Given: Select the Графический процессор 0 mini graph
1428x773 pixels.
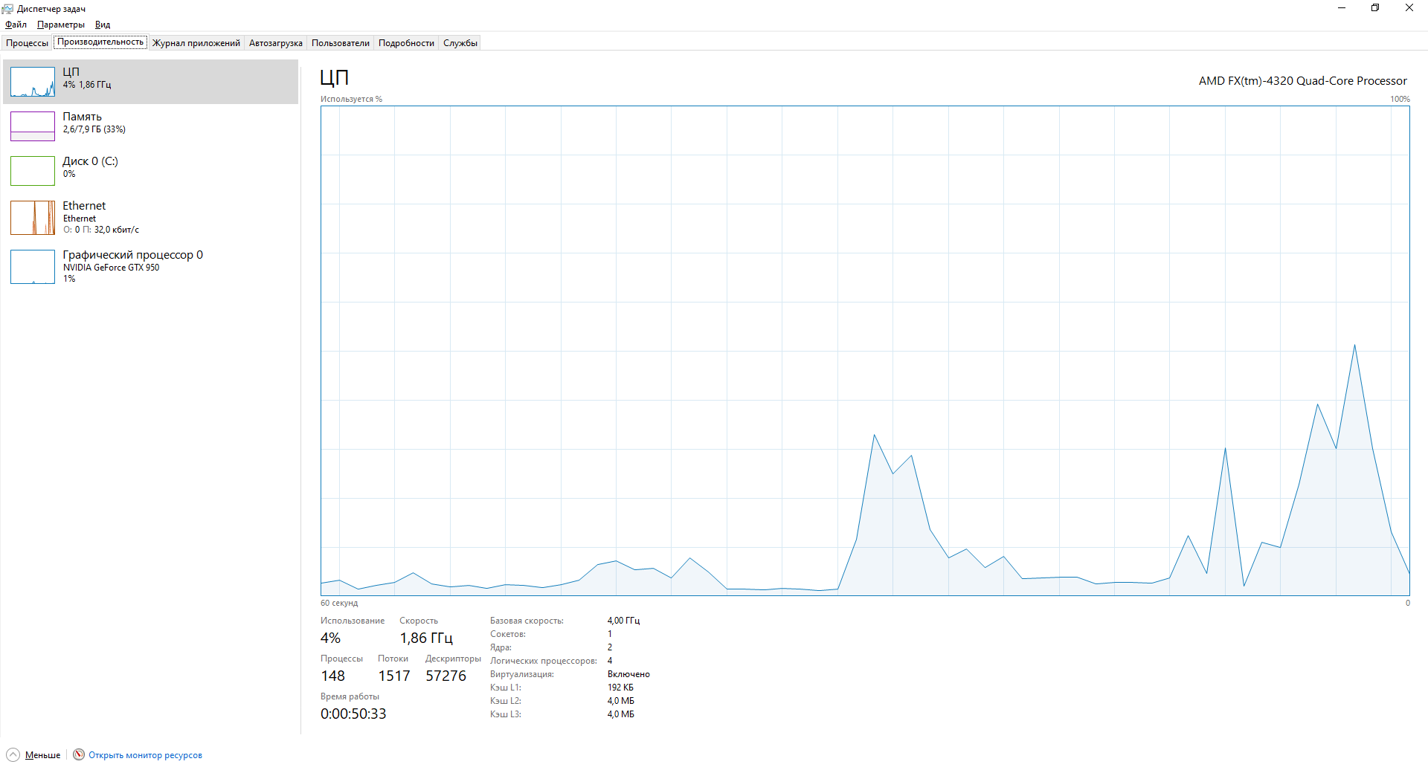Looking at the screenshot, I should (x=33, y=267).
